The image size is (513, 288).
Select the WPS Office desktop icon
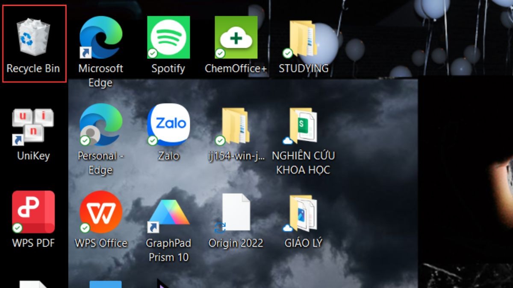101,212
